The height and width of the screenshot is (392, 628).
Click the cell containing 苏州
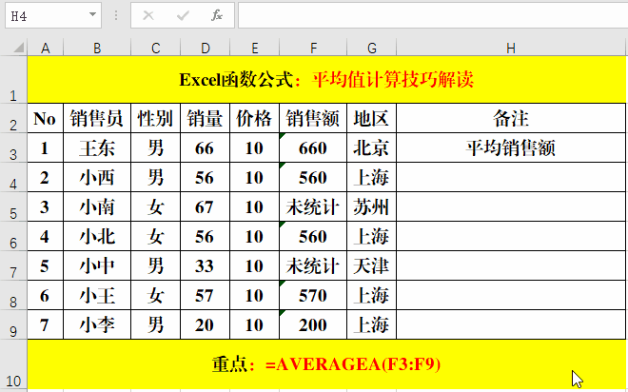pyautogui.click(x=371, y=207)
